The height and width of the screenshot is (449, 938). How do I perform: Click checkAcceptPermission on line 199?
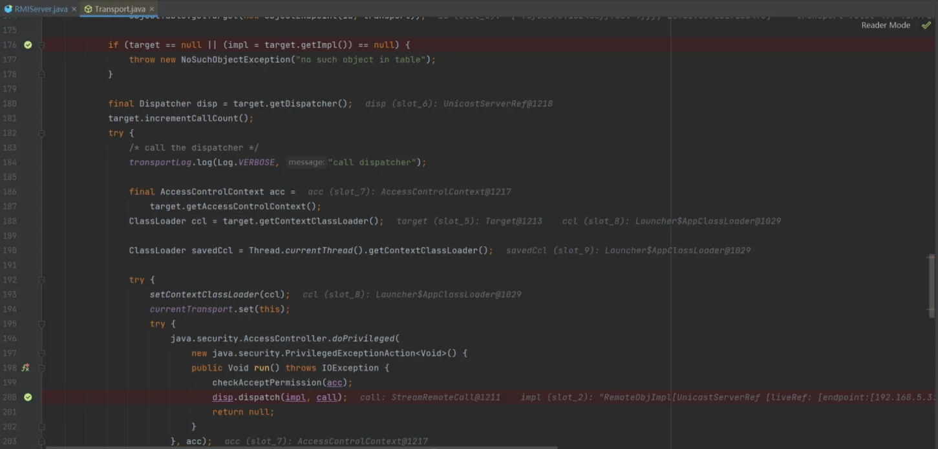click(x=266, y=382)
